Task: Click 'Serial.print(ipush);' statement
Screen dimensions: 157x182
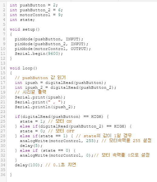Action: click(40, 97)
